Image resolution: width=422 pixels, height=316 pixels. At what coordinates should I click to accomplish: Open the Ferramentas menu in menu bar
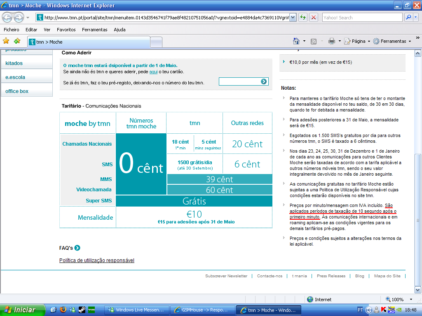tap(94, 30)
